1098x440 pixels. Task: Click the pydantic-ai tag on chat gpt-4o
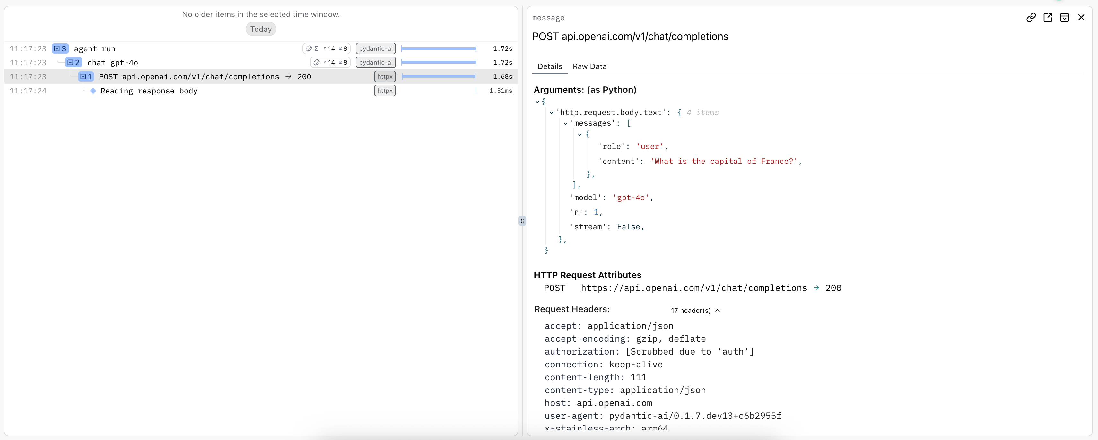point(375,62)
